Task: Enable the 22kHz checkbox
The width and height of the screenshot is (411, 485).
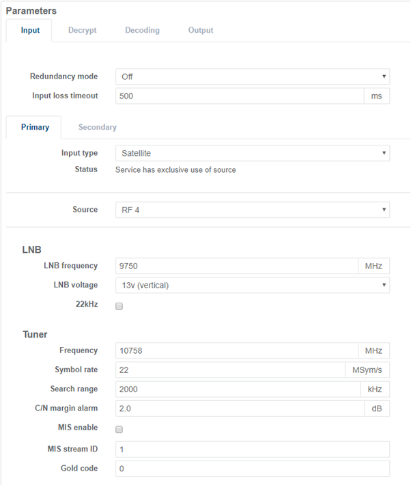Action: (119, 307)
